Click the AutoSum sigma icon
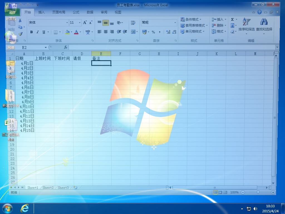The width and height of the screenshot is (285, 214). (232, 20)
